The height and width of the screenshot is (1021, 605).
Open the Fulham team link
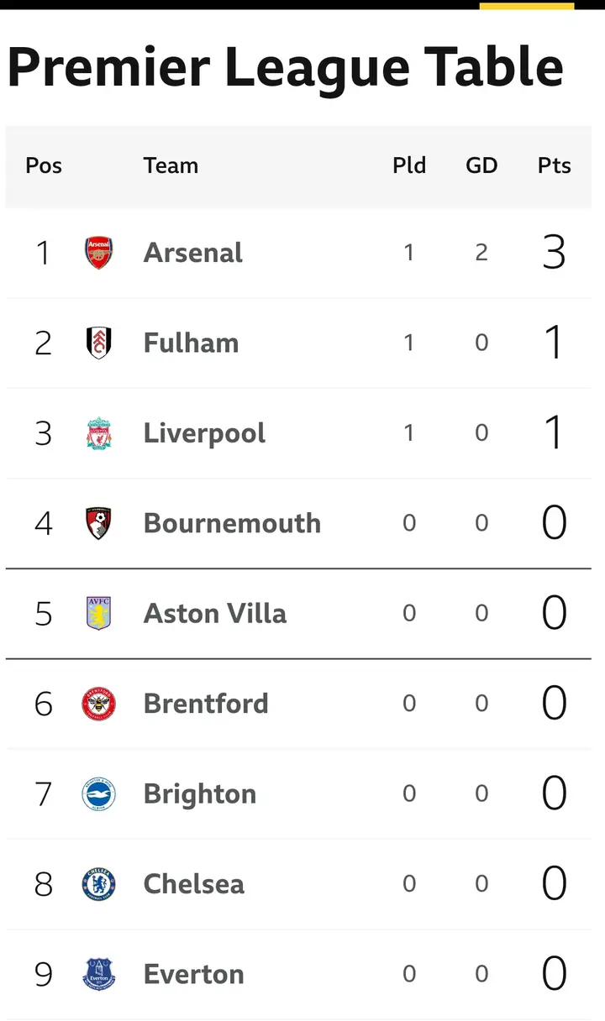[192, 343]
